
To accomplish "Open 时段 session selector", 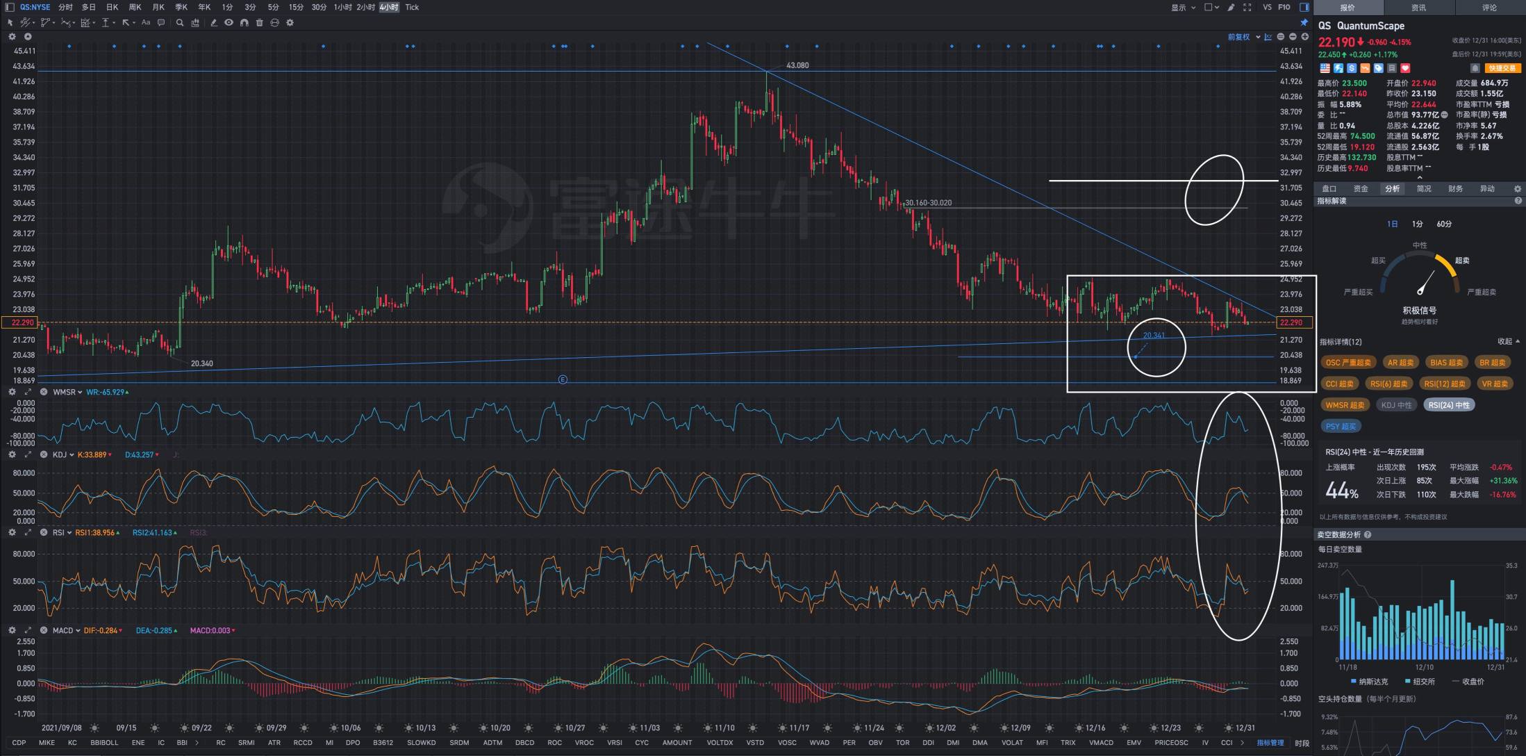I will (x=1302, y=743).
